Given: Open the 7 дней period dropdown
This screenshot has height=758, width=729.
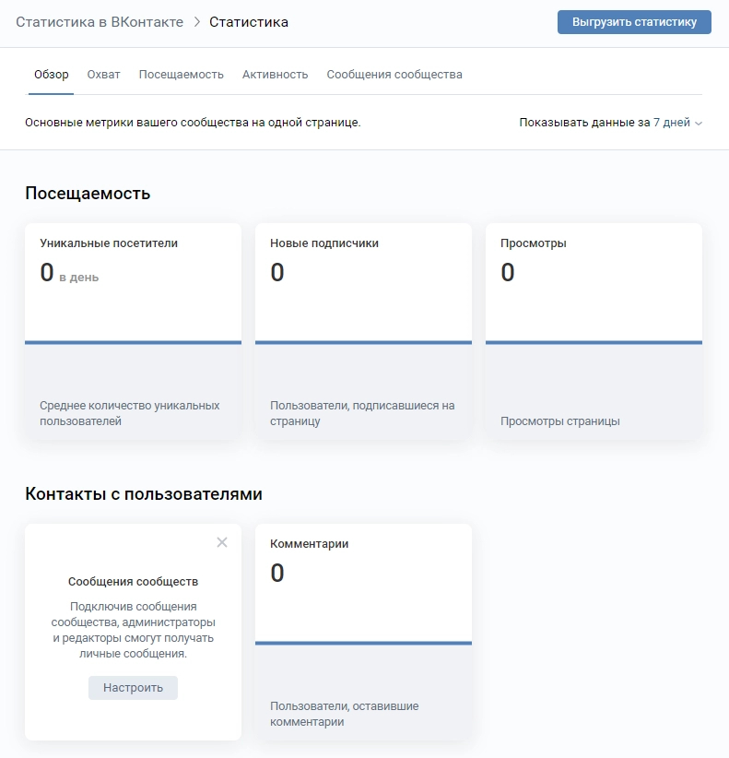Looking at the screenshot, I should pyautogui.click(x=671, y=123).
